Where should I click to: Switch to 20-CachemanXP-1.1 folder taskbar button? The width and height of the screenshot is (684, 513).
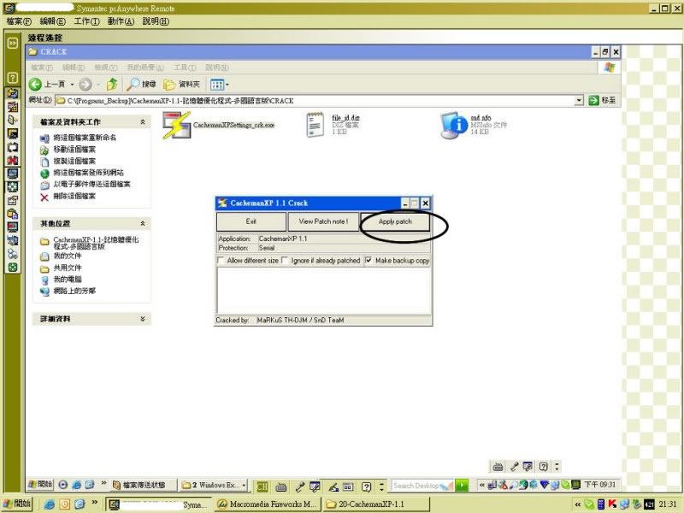point(376,504)
